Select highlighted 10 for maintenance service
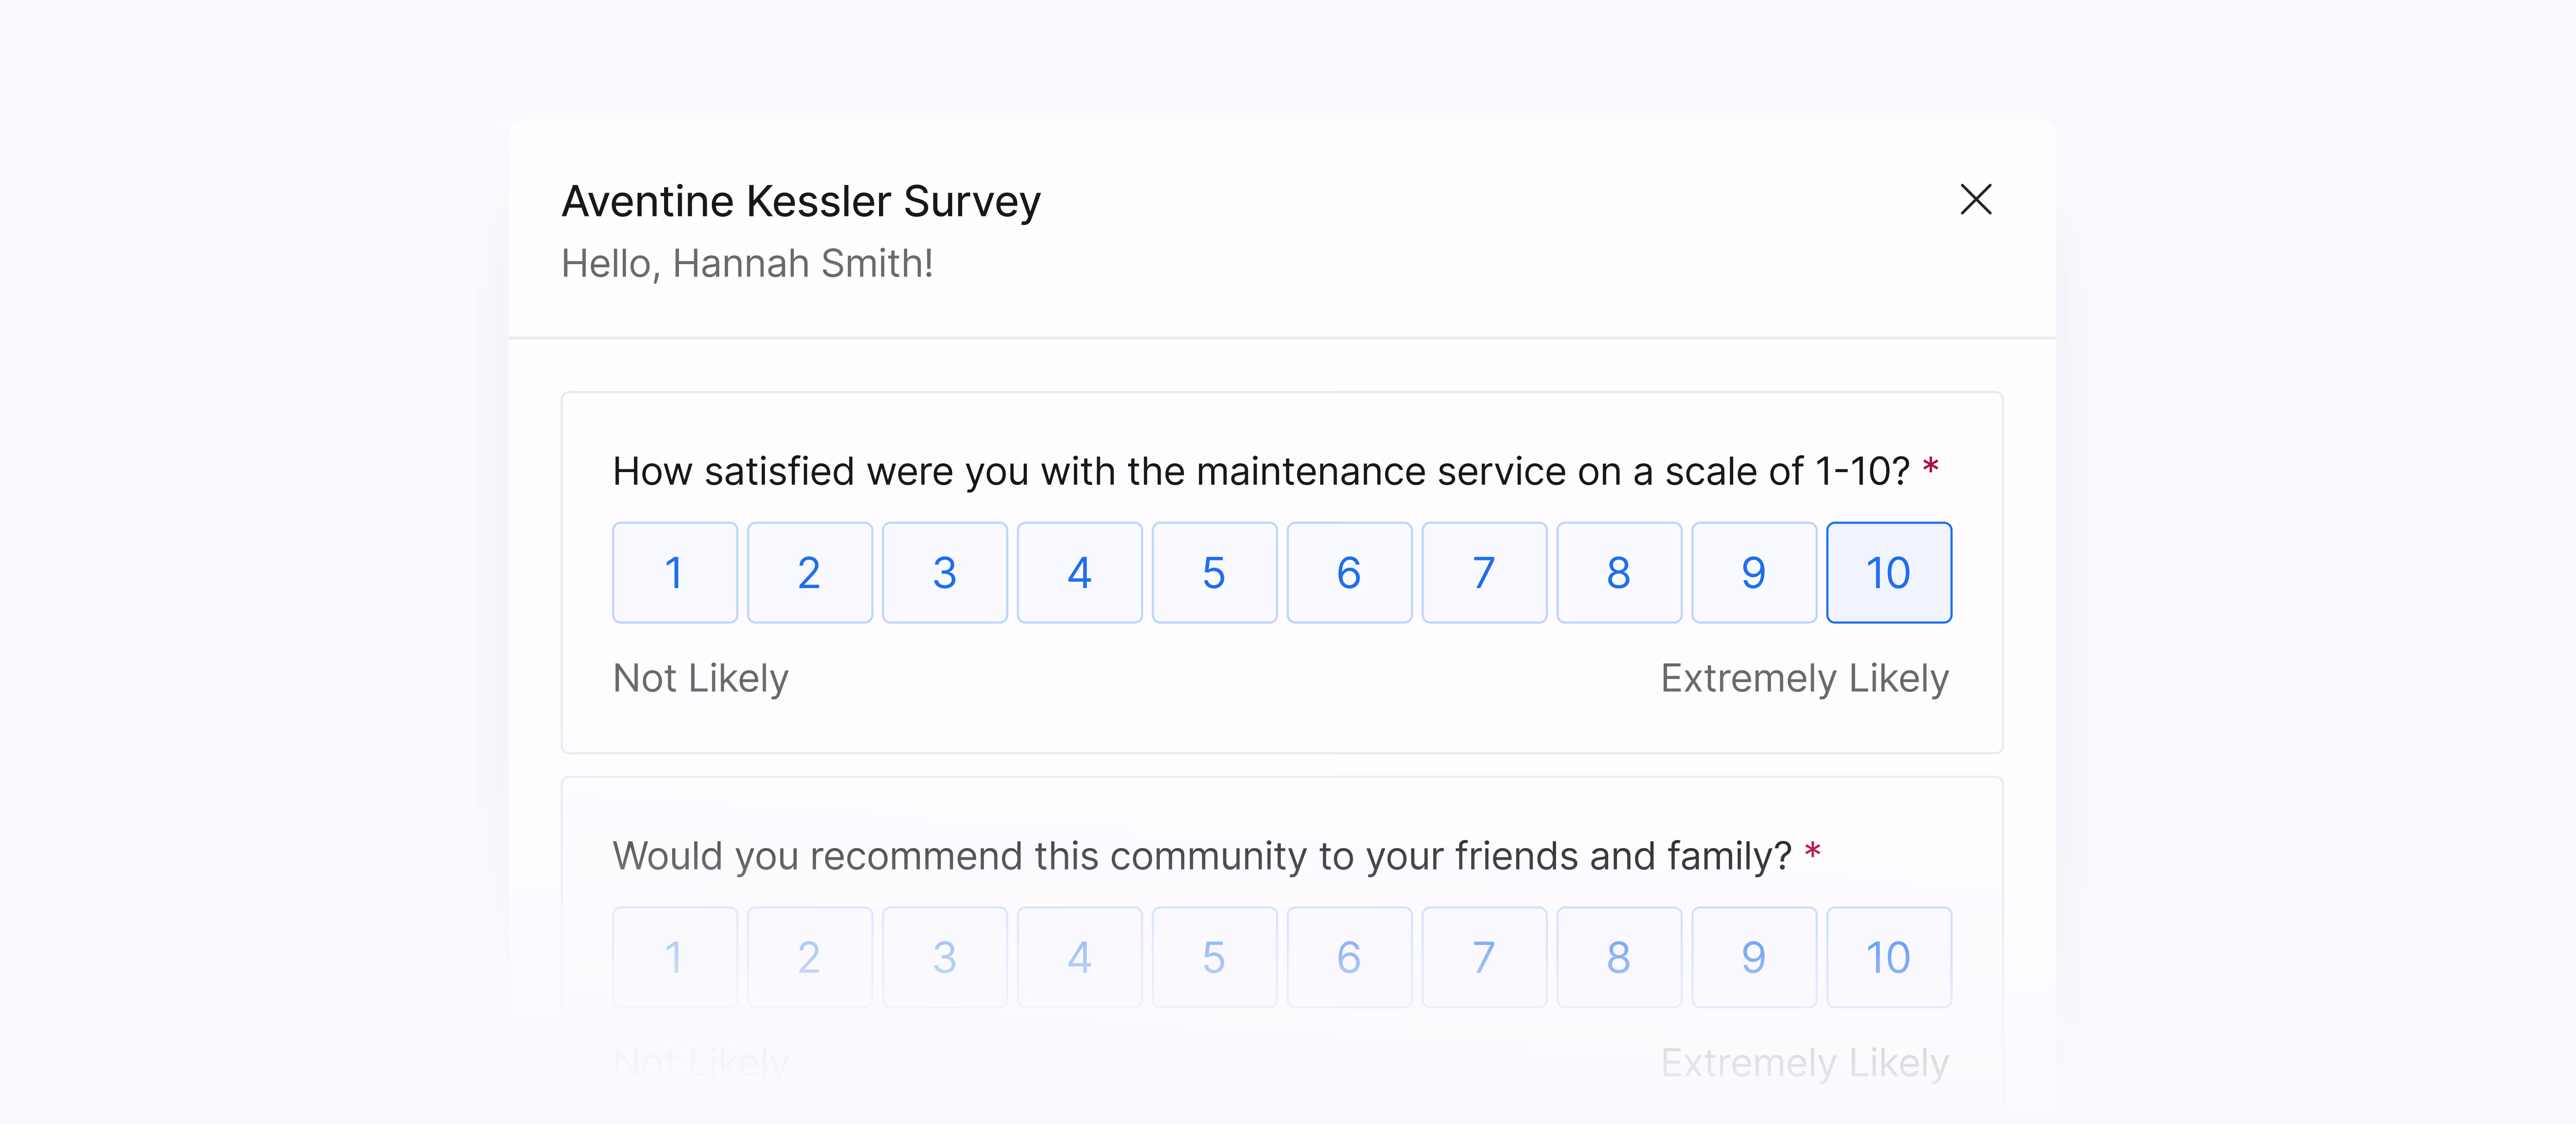The image size is (2576, 1124). pos(1889,572)
